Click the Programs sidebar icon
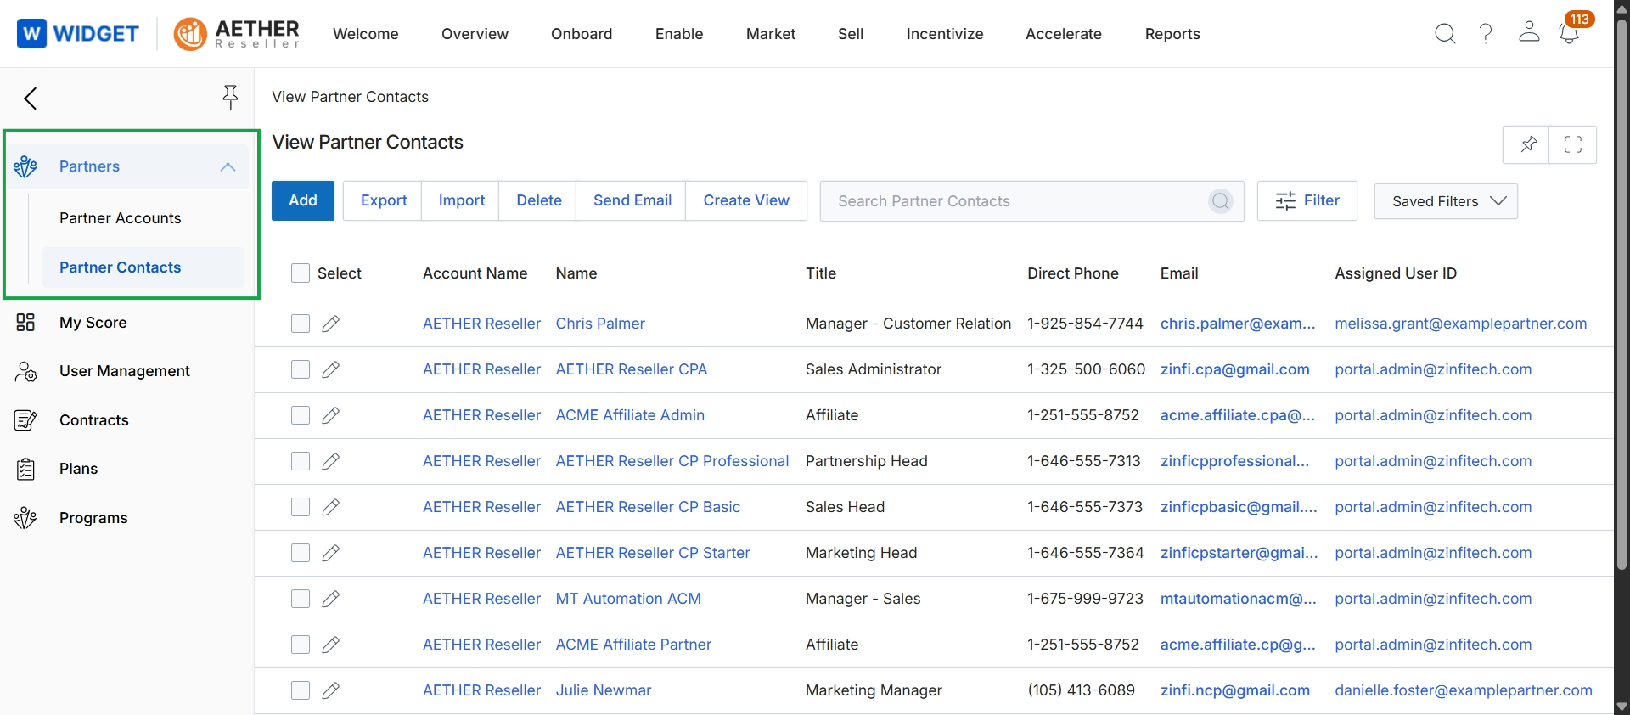Screen dimensions: 1630x715 [25, 518]
